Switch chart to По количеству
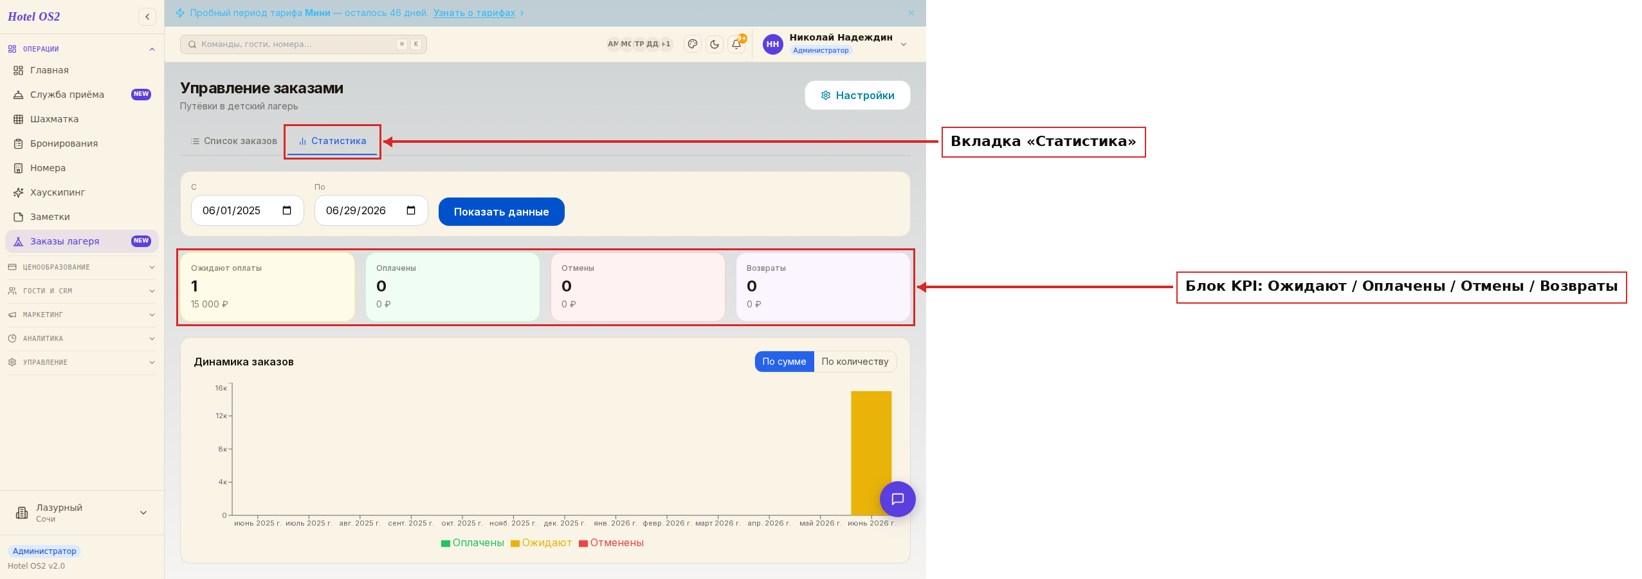The width and height of the screenshot is (1642, 579). pos(855,362)
